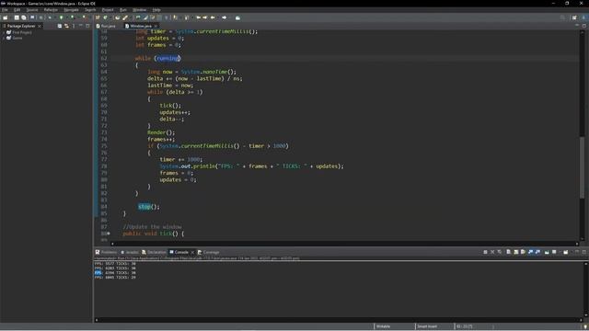
Task: Click Remove All Terminated Launches icon
Action: (x=500, y=252)
